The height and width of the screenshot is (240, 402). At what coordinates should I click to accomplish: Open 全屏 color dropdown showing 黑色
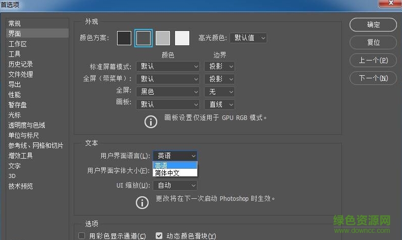click(x=168, y=92)
